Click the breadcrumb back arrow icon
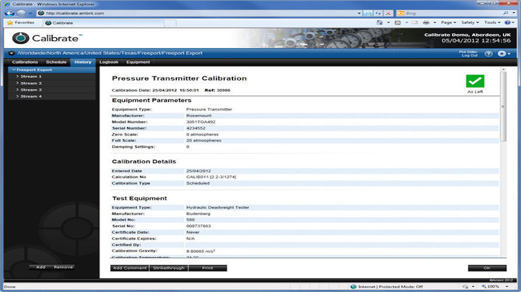This screenshot has width=521, height=292. point(11,53)
